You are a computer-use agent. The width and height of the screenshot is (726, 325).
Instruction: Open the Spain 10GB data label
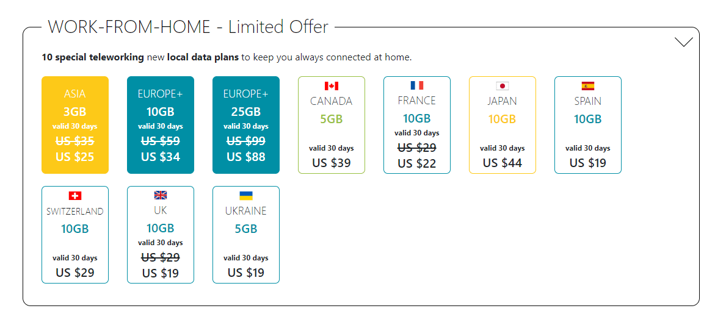point(588,120)
